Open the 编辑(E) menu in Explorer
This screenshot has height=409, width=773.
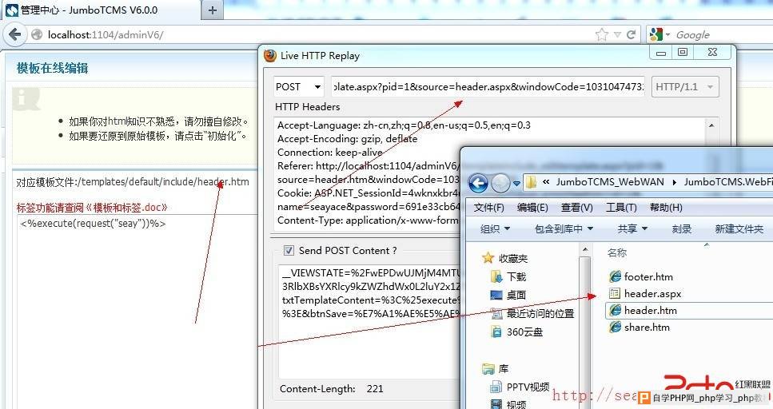point(532,208)
